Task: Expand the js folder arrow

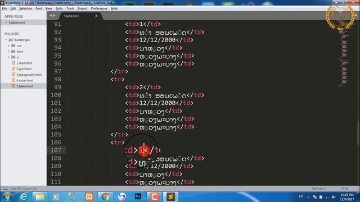Action: pos(9,57)
